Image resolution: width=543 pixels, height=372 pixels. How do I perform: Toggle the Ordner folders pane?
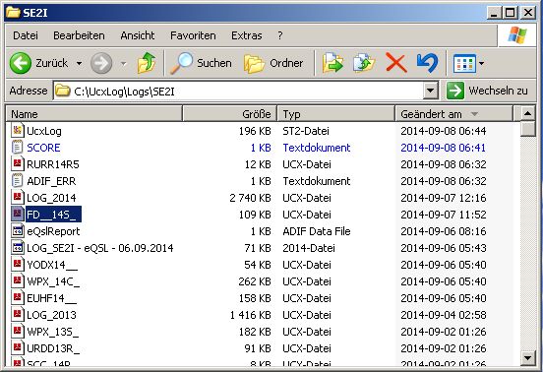pyautogui.click(x=273, y=63)
